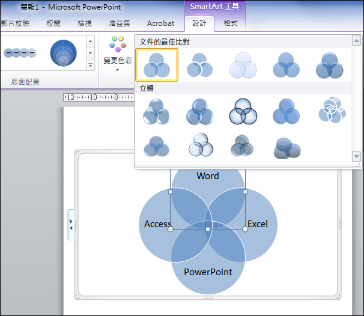Click the down arrow of the style gallery scrollbar
Screen dimensions: 364x316
click(x=356, y=156)
